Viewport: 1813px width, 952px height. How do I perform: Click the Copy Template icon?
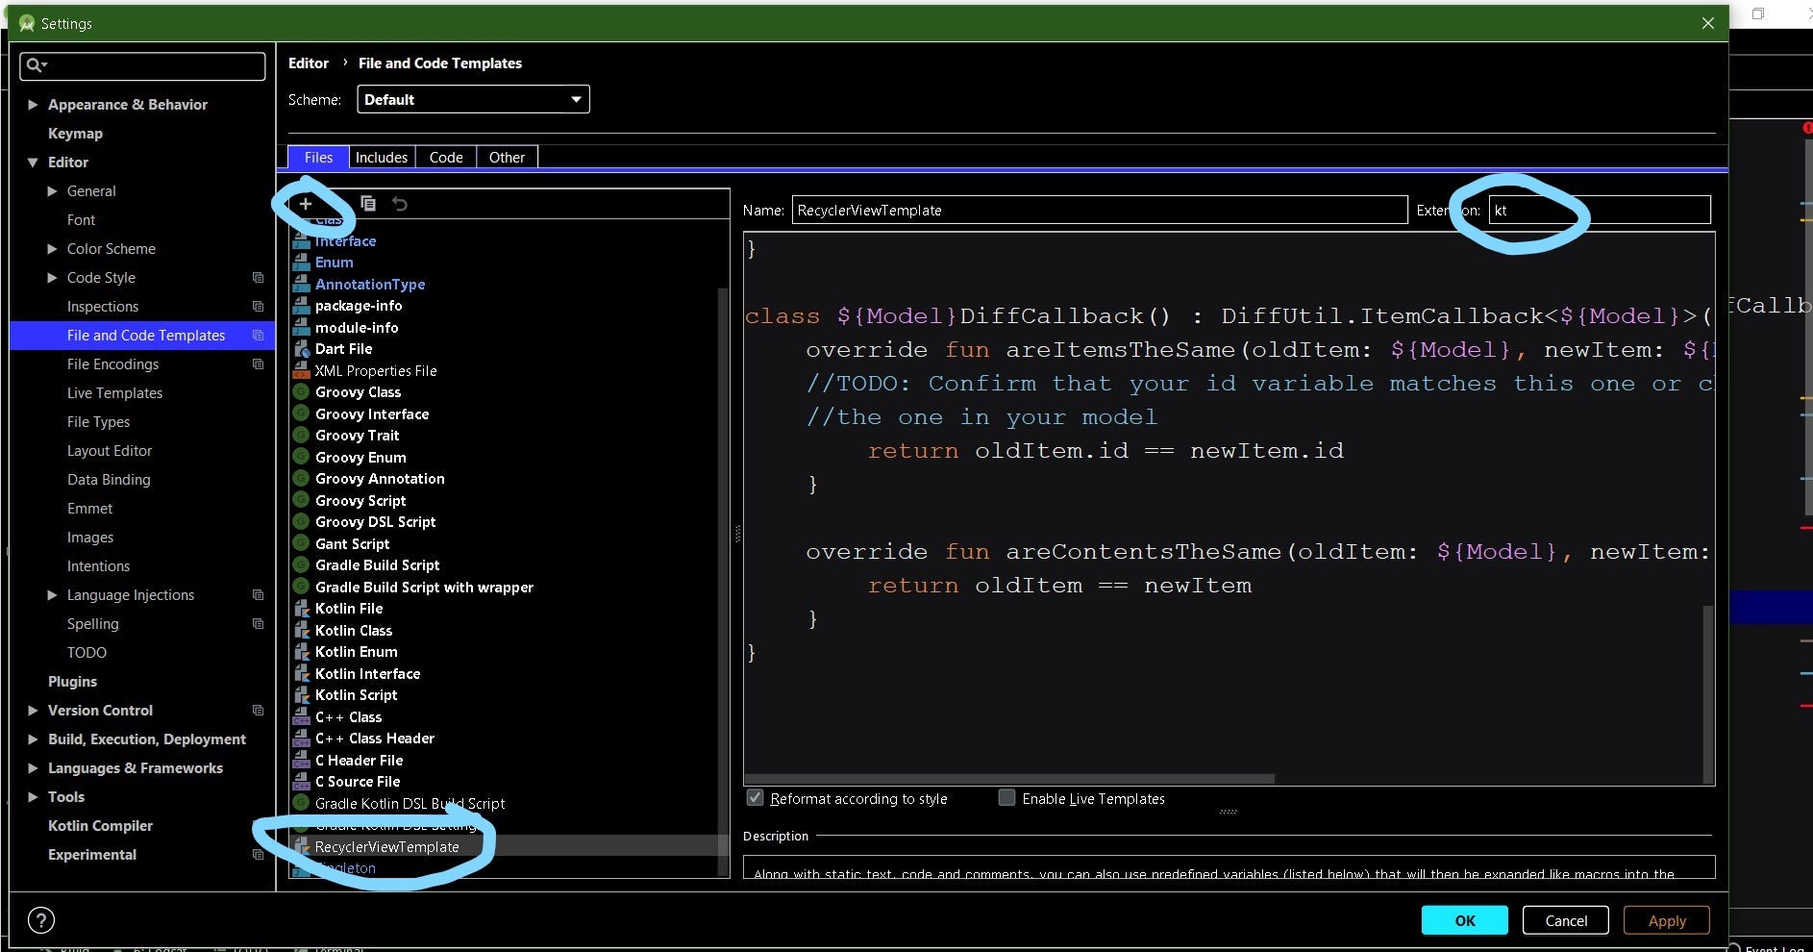[x=368, y=203]
